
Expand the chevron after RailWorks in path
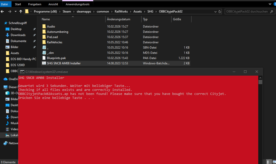click(130, 12)
